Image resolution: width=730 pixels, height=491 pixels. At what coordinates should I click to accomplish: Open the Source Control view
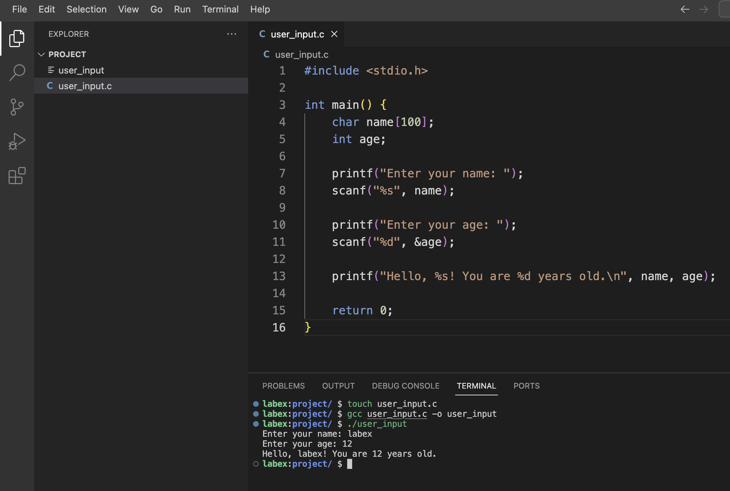(17, 107)
